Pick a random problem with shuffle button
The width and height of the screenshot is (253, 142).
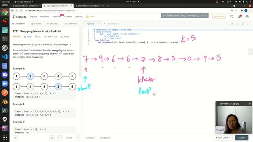[x=52, y=138]
